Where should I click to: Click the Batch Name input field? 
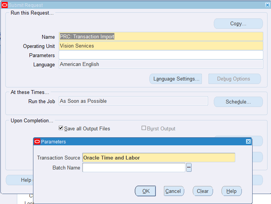click(x=134, y=168)
